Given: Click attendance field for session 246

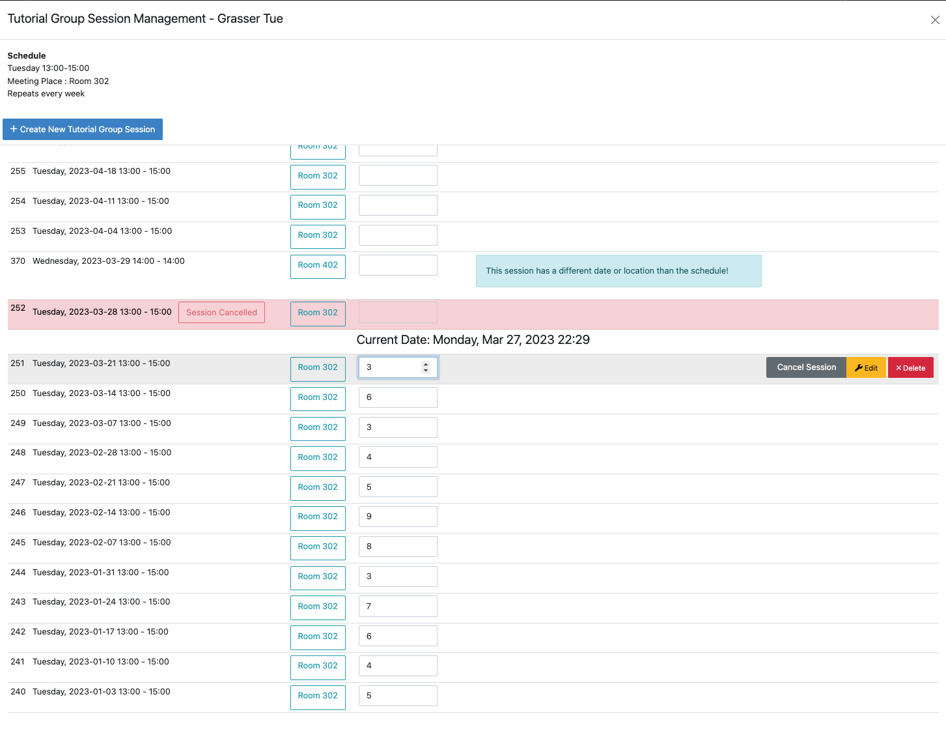Looking at the screenshot, I should [x=398, y=517].
